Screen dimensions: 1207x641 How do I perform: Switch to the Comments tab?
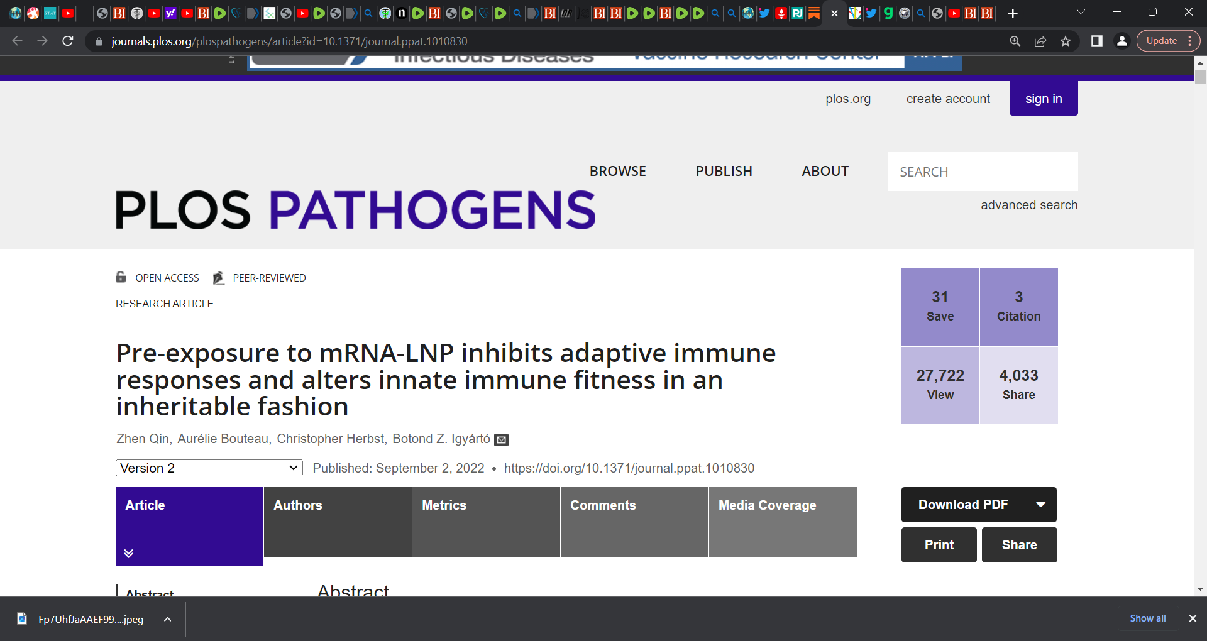coord(634,522)
